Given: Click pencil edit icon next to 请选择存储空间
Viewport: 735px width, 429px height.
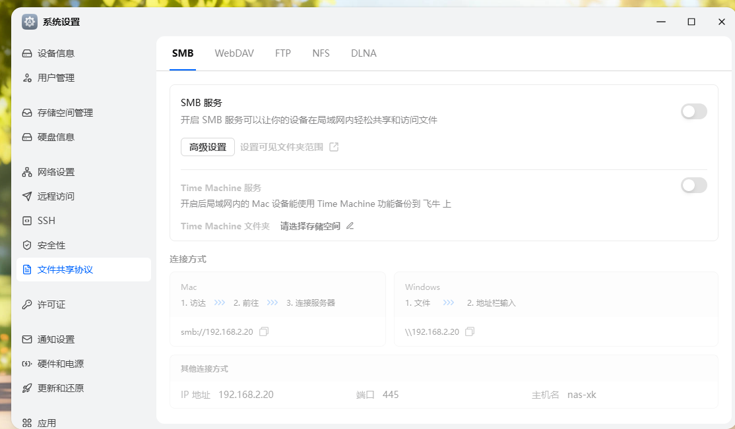Looking at the screenshot, I should (350, 226).
